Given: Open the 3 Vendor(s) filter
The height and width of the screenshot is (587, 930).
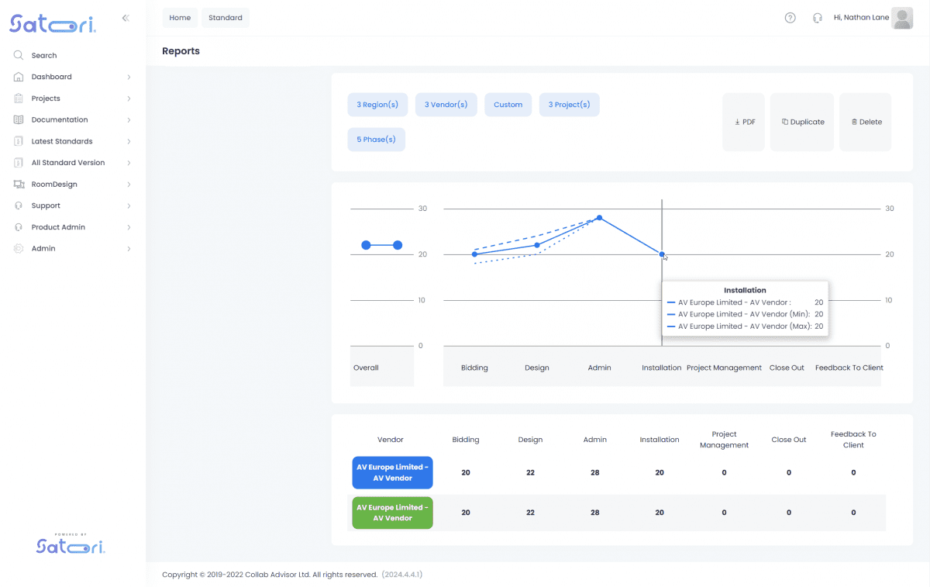Looking at the screenshot, I should tap(446, 105).
